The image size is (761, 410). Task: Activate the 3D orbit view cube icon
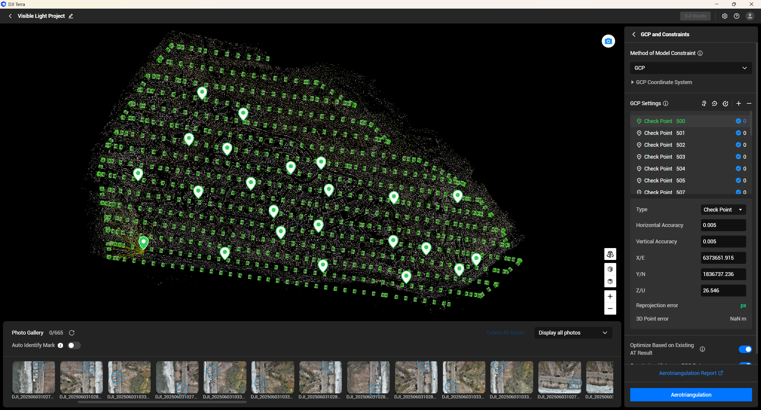coord(610,254)
